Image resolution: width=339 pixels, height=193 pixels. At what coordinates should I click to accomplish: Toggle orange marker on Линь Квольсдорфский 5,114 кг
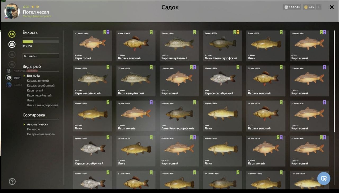tap(238, 32)
